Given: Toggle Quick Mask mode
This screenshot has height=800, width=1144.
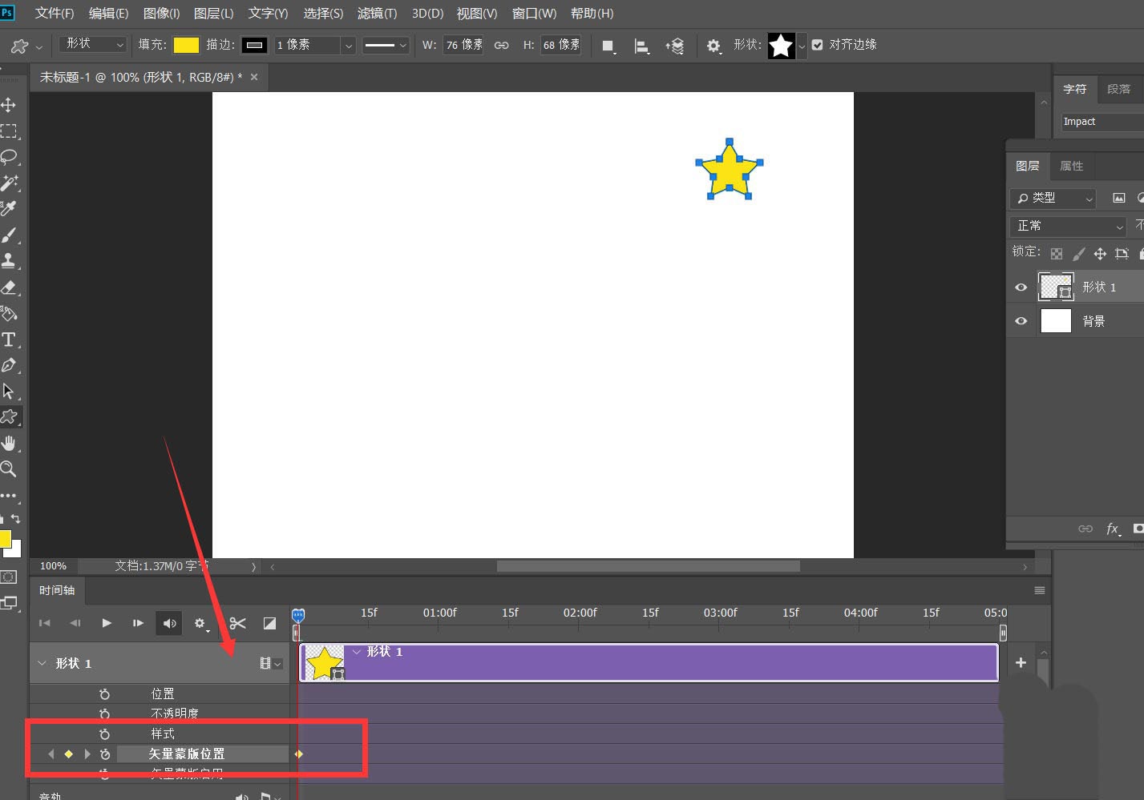Looking at the screenshot, I should pos(9,577).
